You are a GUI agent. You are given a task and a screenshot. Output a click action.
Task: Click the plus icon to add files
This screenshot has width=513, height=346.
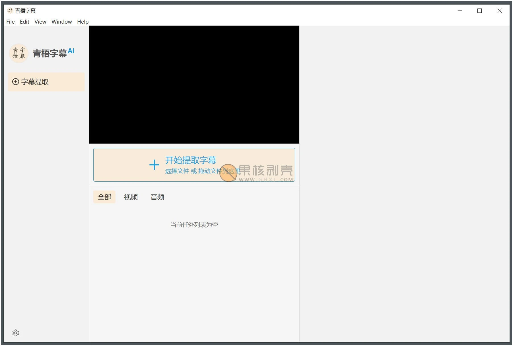pos(154,165)
